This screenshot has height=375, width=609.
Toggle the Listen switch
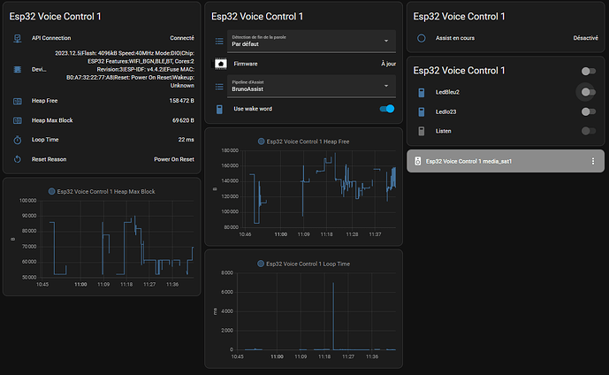587,131
